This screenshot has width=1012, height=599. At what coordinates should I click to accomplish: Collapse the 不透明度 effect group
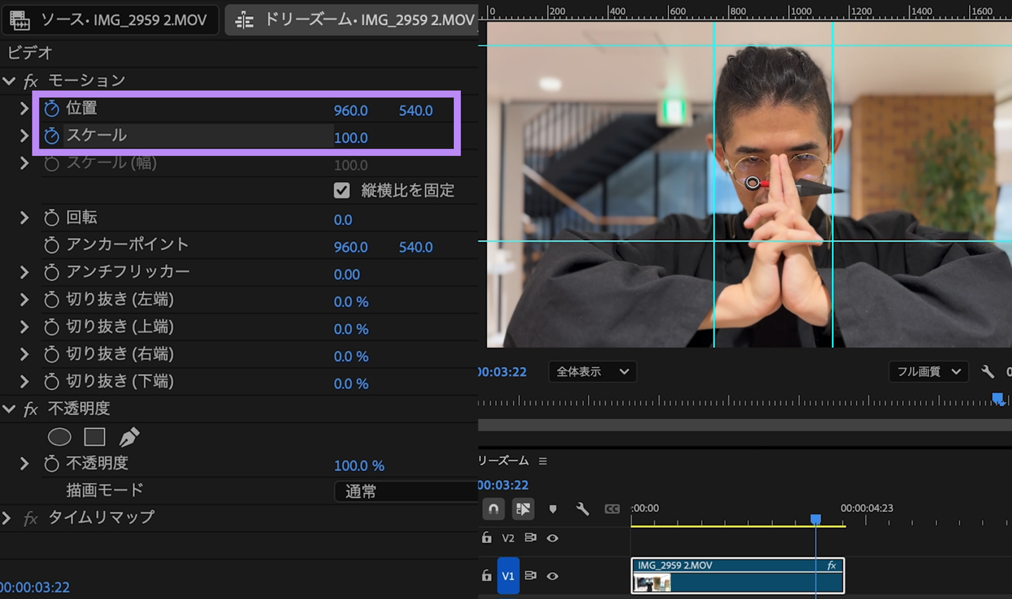click(9, 409)
